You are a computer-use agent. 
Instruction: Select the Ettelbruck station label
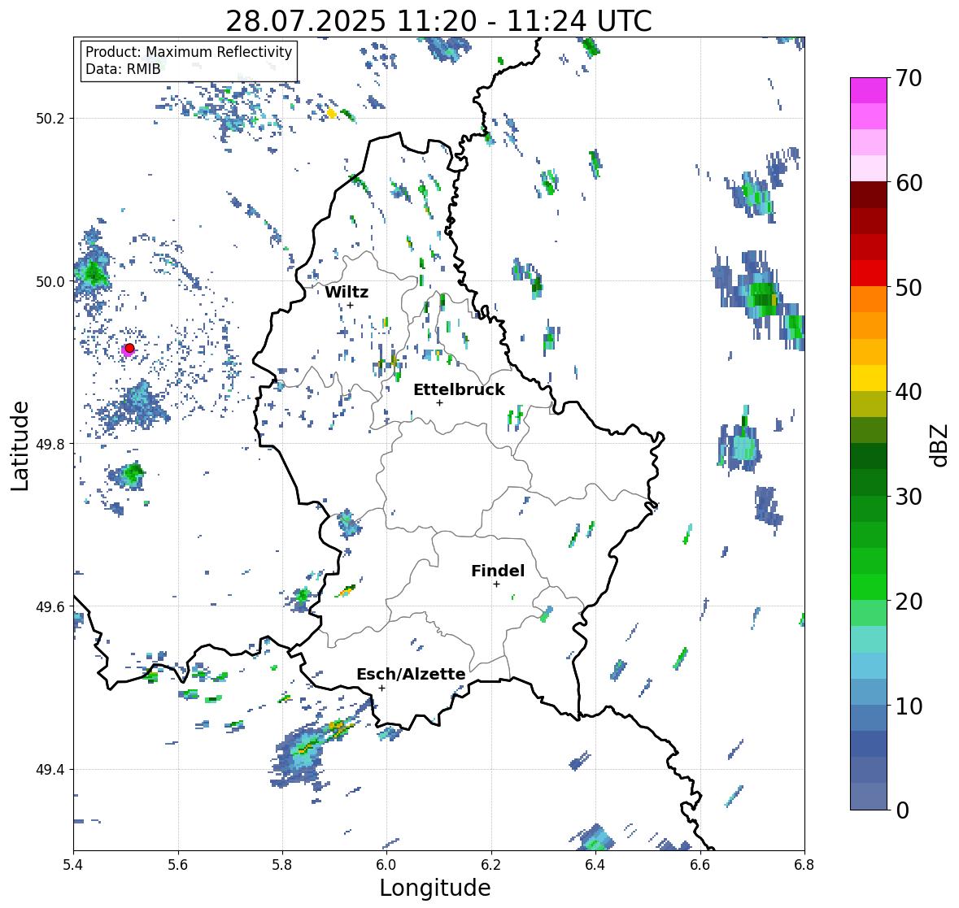459,389
